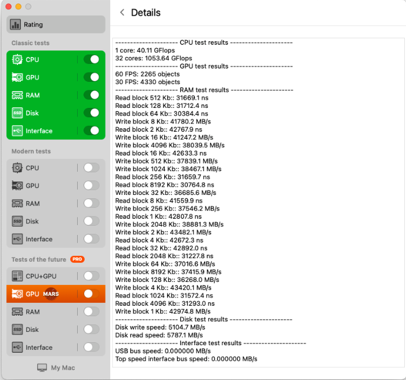Disable the Classic tests Interface toggle
Image resolution: width=406 pixels, height=380 pixels.
92,131
